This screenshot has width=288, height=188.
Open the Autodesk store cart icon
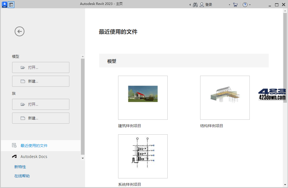pyautogui.click(x=235, y=5)
